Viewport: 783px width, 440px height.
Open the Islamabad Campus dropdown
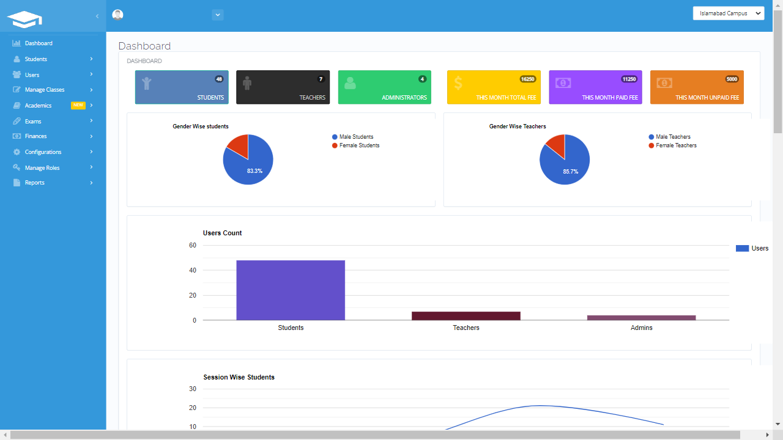(x=728, y=13)
